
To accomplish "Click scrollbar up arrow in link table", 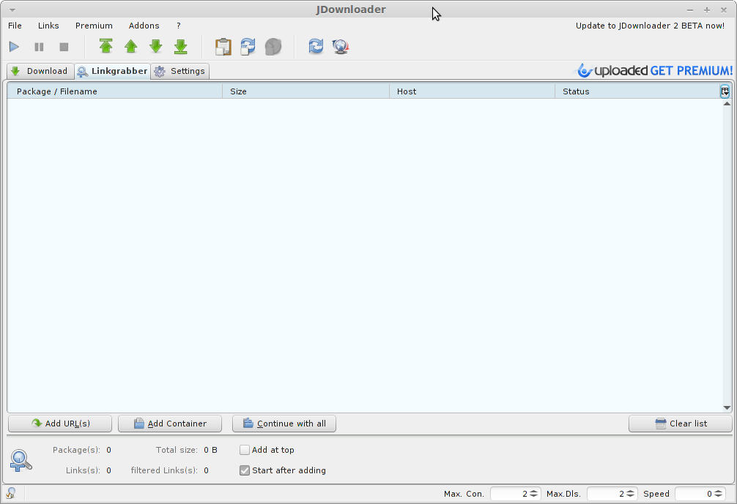I will click(727, 104).
